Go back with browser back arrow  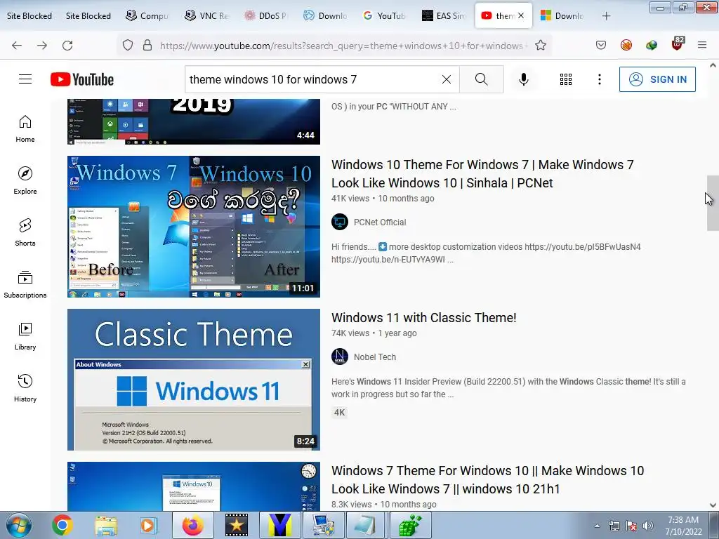click(17, 46)
